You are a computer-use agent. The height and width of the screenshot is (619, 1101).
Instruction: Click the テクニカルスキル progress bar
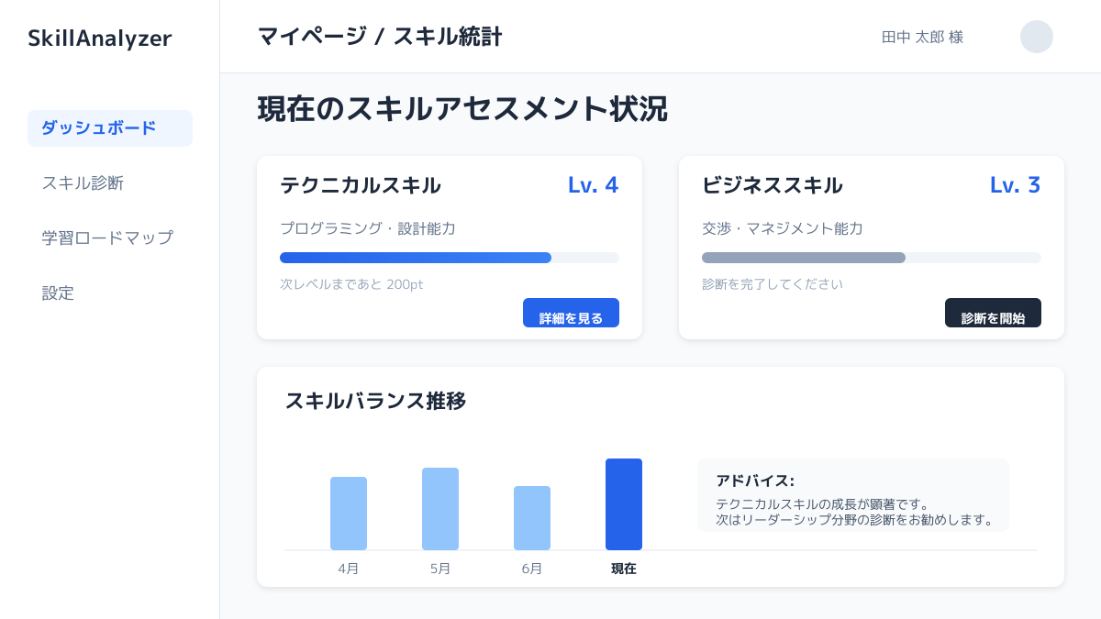(x=449, y=258)
